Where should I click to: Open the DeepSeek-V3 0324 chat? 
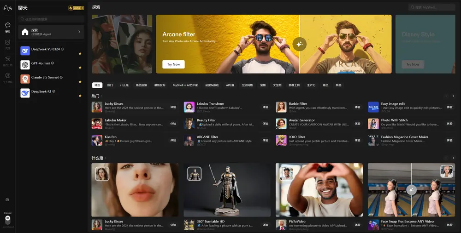pos(46,49)
